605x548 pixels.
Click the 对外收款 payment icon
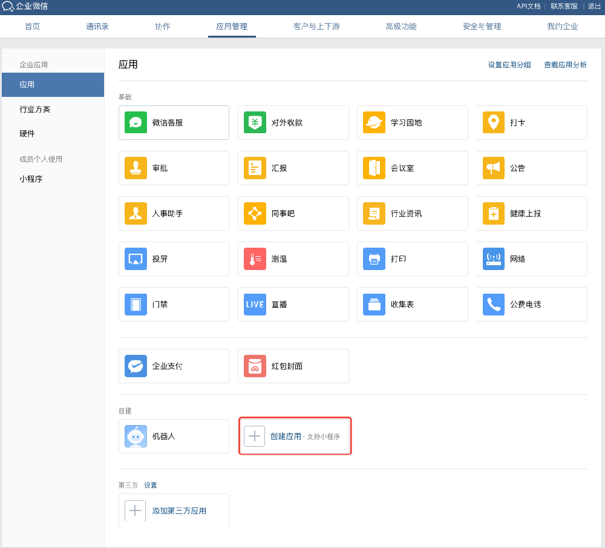point(255,122)
